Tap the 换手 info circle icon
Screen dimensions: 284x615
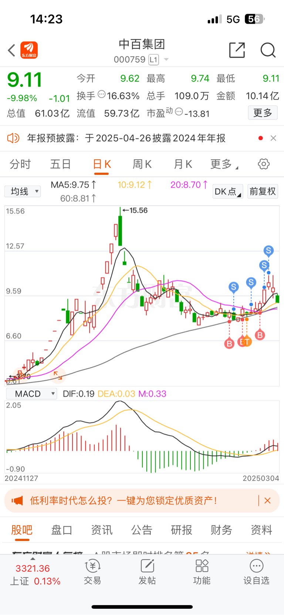coord(102,95)
